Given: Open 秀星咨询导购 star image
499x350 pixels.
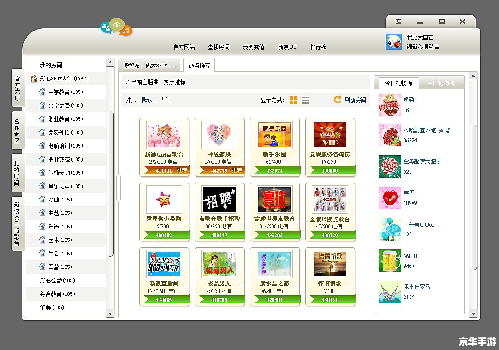Looking at the screenshot, I should (x=164, y=199).
